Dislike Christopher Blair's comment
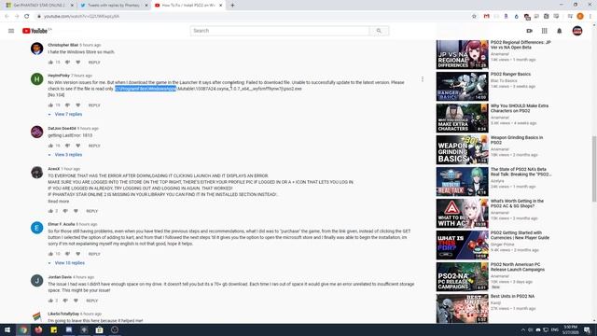The height and width of the screenshot is (336, 597). (67, 63)
